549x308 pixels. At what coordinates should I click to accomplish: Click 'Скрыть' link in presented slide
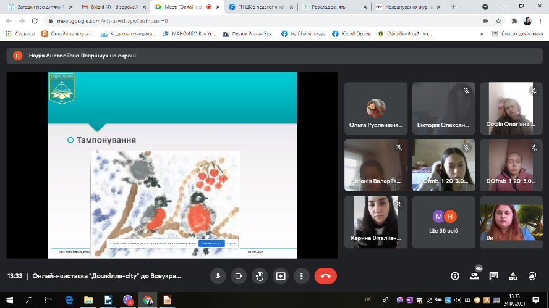[x=231, y=243]
